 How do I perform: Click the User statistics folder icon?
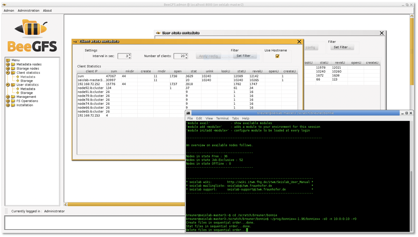[x=13, y=85]
